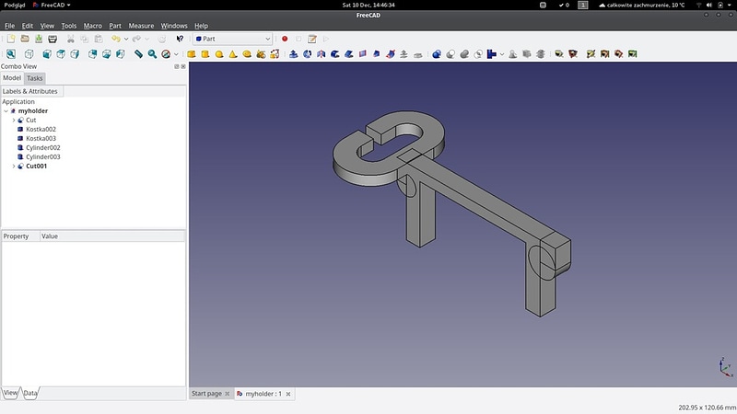
Task: Open a file with folder icon
Action: pos(25,39)
